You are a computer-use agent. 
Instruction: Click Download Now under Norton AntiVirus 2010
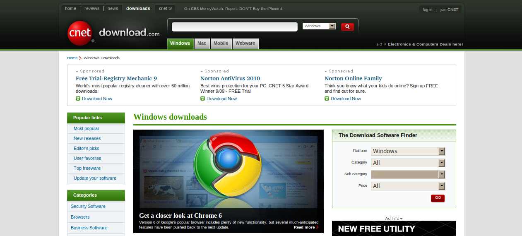pyautogui.click(x=221, y=99)
